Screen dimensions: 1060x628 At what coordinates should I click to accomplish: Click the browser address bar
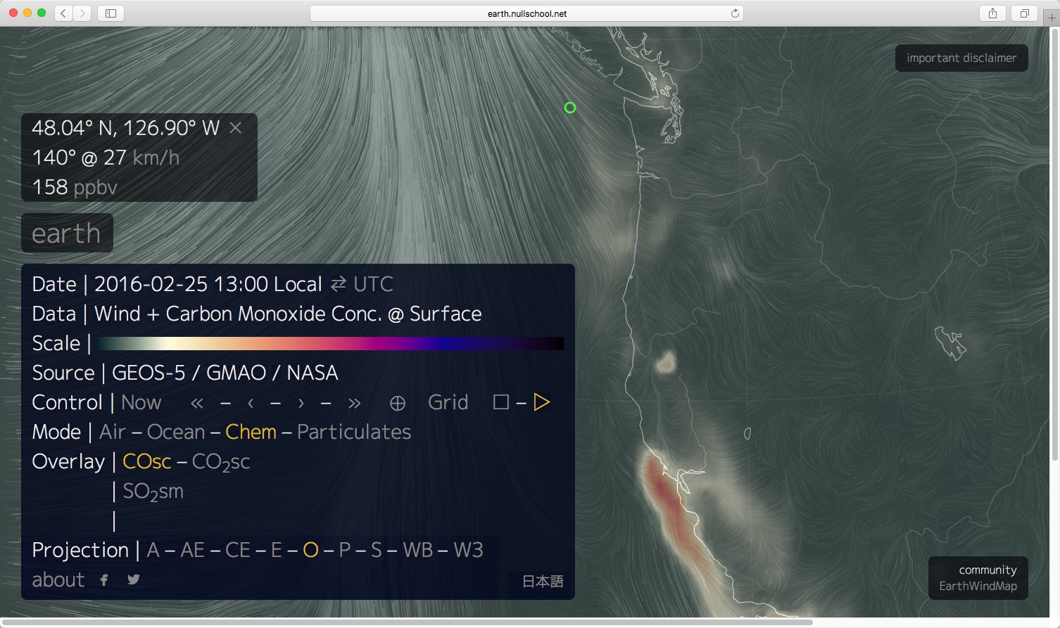(526, 13)
